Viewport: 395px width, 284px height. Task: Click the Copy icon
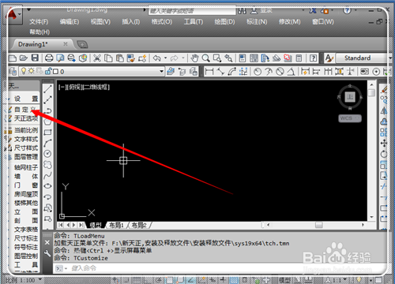pyautogui.click(x=108, y=58)
